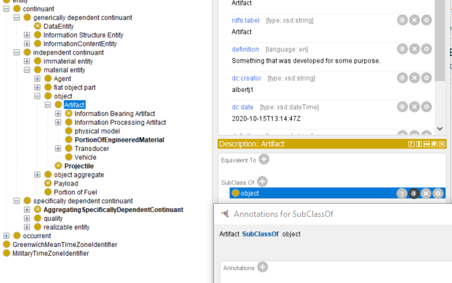Image resolution: width=452 pixels, height=283 pixels.
Task: Expand the Transducer class node
Action: (58, 149)
